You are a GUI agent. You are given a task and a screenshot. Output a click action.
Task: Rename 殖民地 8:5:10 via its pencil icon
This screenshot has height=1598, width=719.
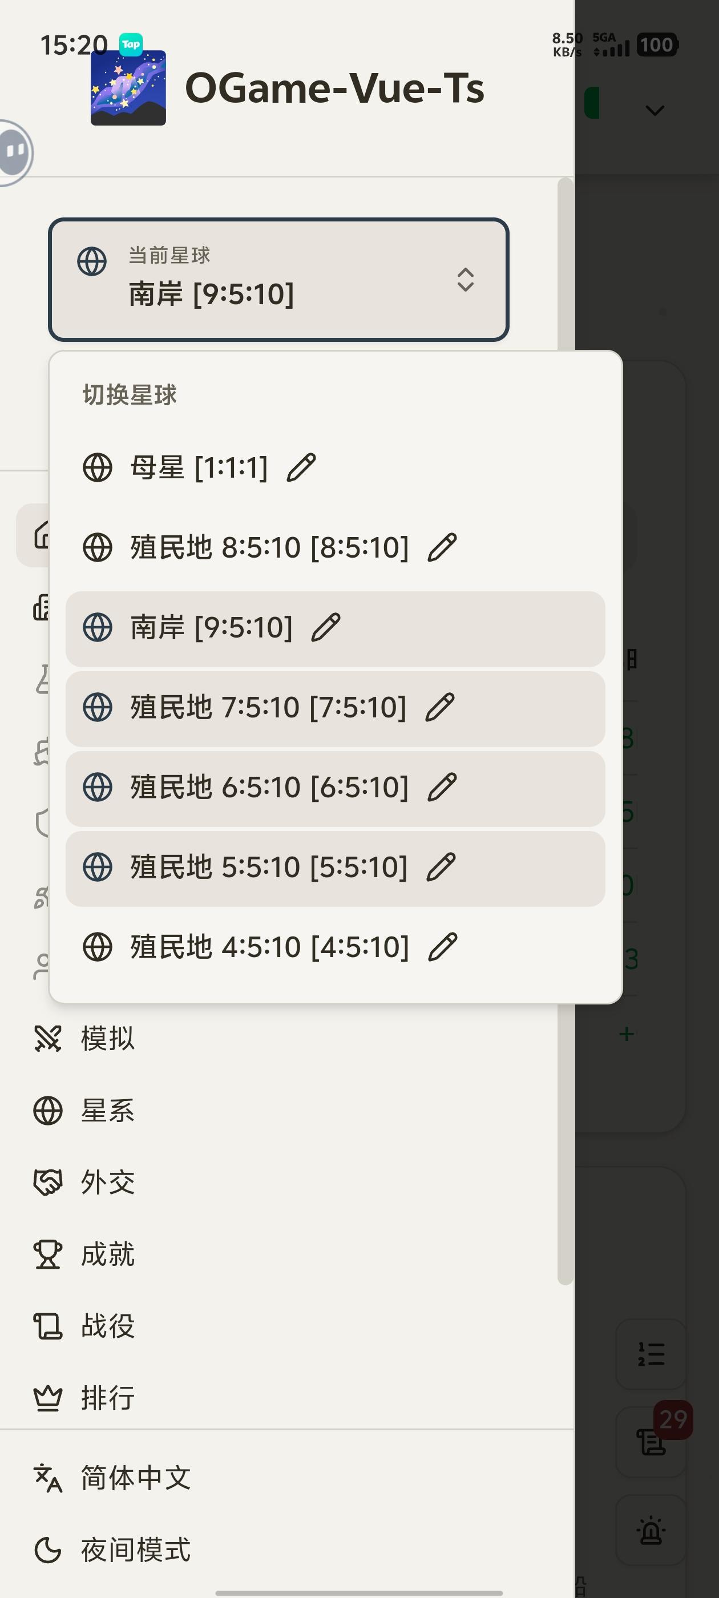point(442,548)
